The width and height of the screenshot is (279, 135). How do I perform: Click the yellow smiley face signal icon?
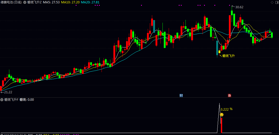coord(222,115)
